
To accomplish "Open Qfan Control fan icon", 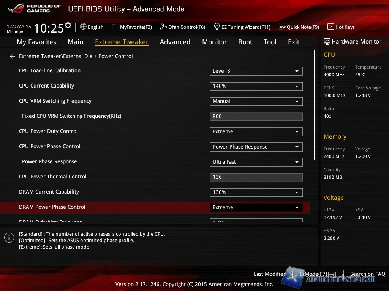I will 163,27.
